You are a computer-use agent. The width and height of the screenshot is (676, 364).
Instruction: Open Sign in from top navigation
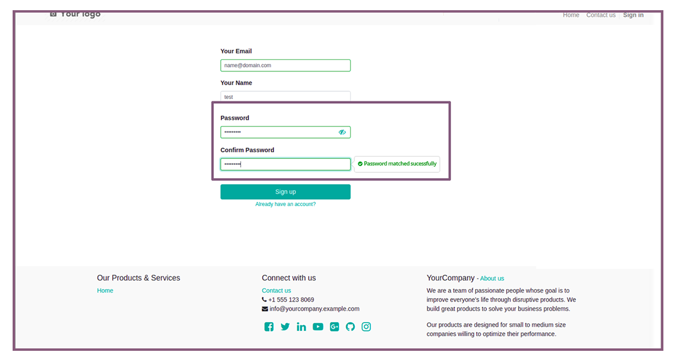click(633, 15)
